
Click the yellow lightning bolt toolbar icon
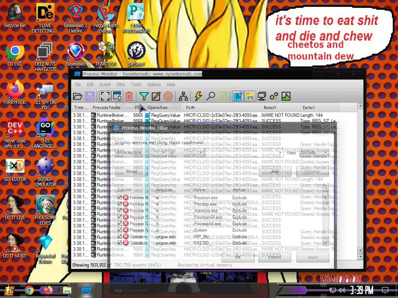198,96
